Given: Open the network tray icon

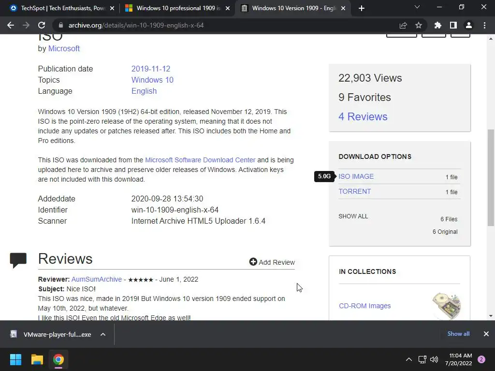Looking at the screenshot, I should tap(422, 359).
